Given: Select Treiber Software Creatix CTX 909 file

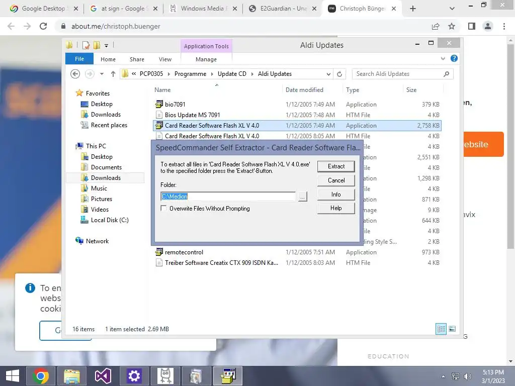Looking at the screenshot, I should [297, 262].
